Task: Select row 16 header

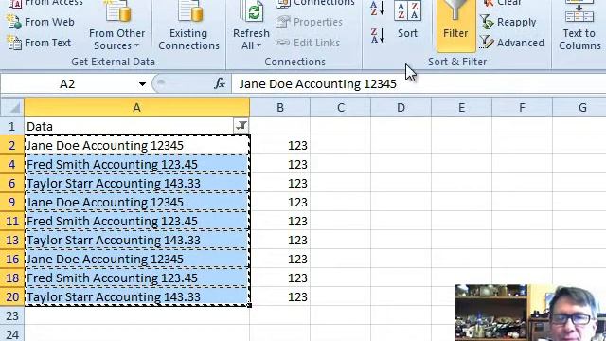Action: tap(12, 259)
